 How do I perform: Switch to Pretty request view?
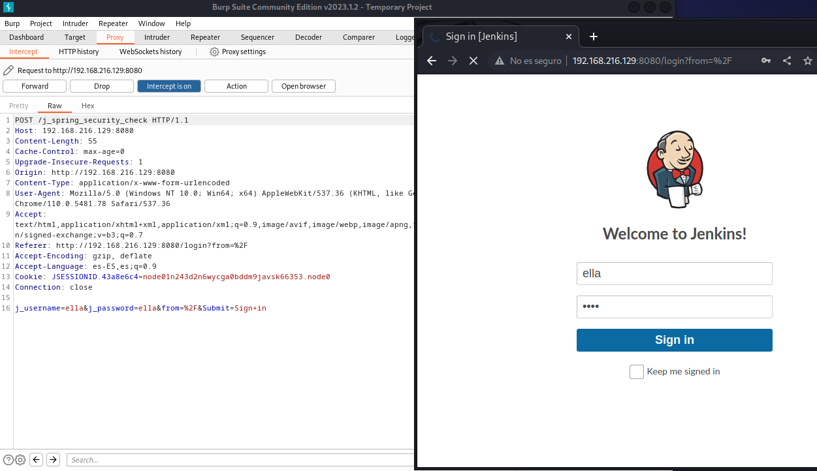(19, 106)
